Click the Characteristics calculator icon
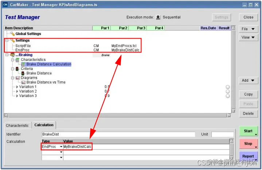This screenshot has width=262, height=170. coord(17,60)
